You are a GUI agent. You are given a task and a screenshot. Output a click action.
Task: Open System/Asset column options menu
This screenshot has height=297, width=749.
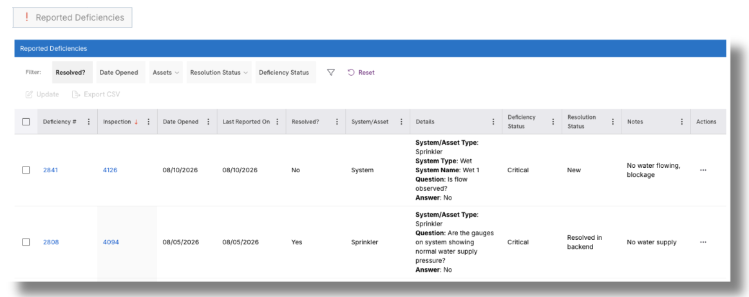click(x=401, y=122)
